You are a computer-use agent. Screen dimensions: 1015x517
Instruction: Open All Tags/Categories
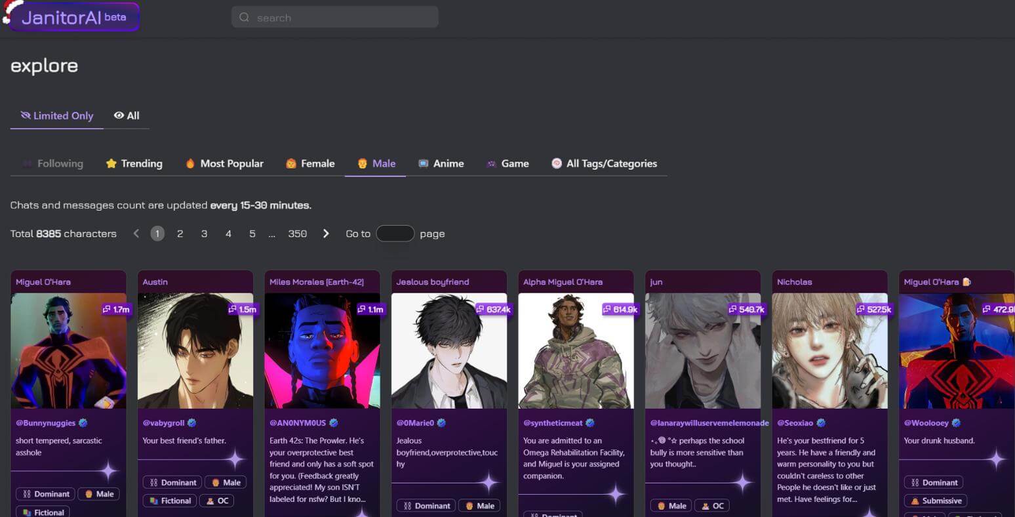[604, 163]
